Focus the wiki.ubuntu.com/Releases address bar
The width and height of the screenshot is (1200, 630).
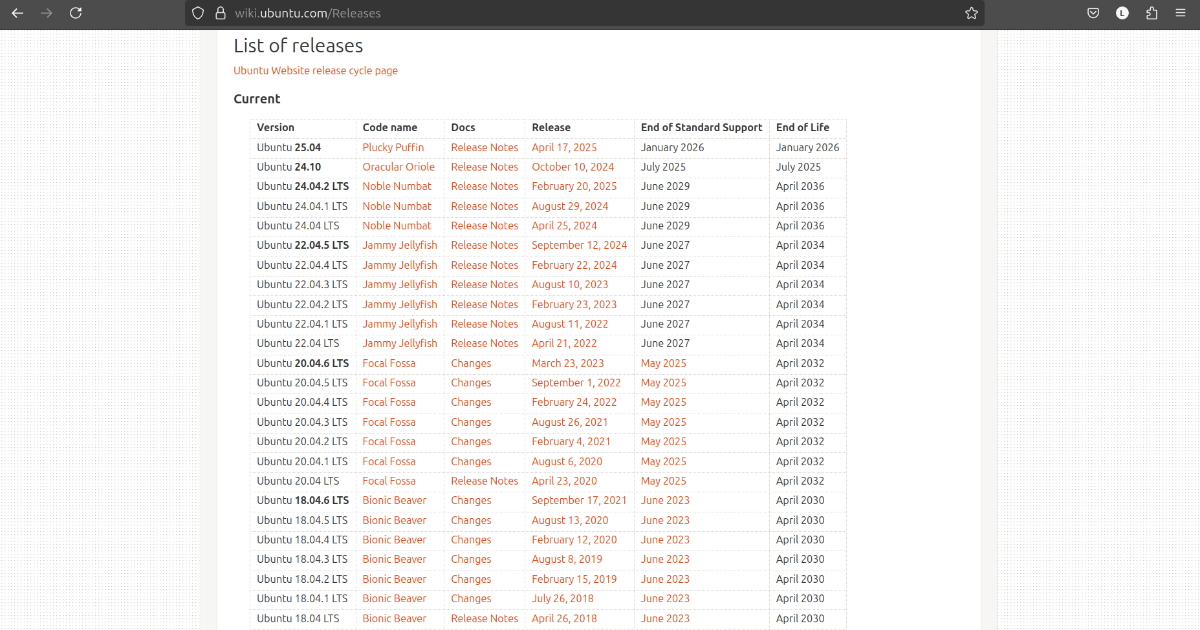584,13
